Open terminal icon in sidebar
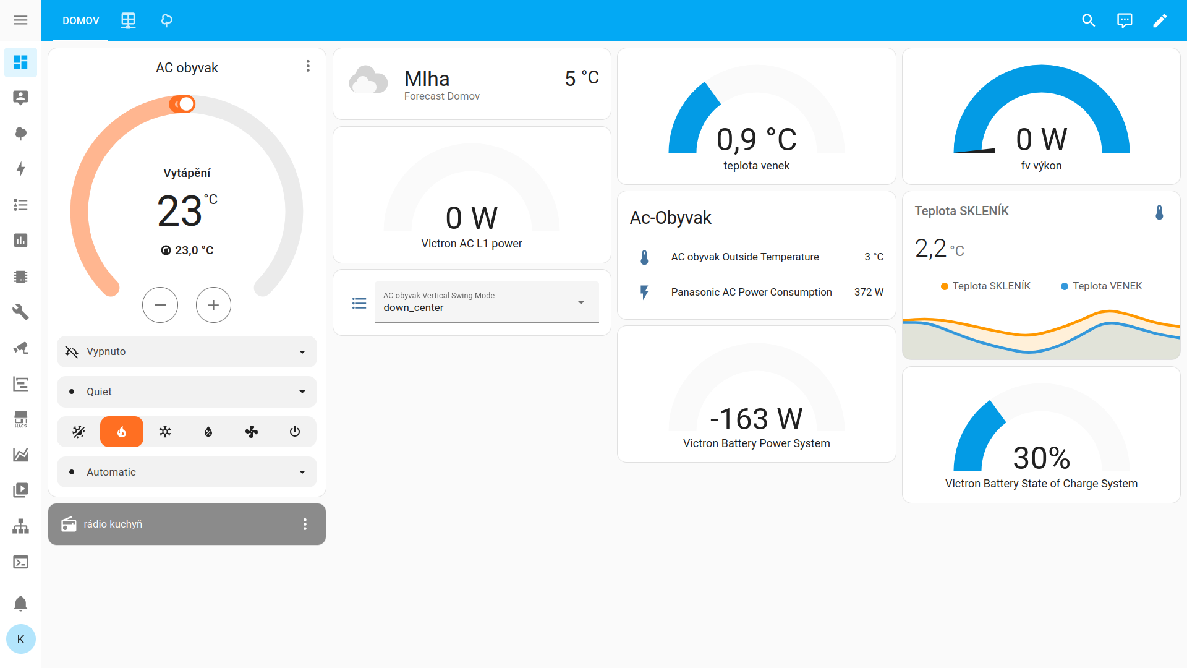This screenshot has height=668, width=1187. click(20, 562)
